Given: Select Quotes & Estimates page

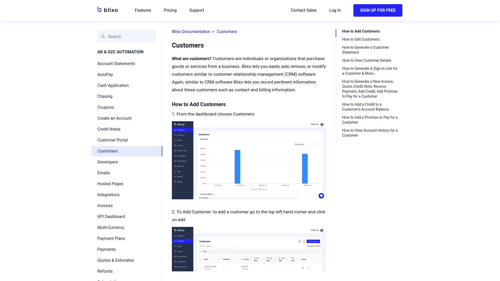Looking at the screenshot, I should [116, 260].
